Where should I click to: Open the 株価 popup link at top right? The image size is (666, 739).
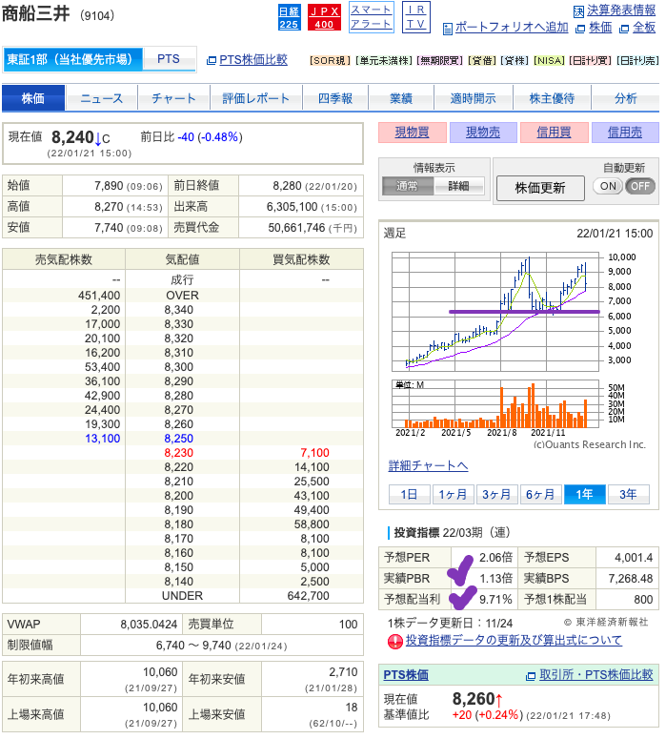tap(600, 28)
